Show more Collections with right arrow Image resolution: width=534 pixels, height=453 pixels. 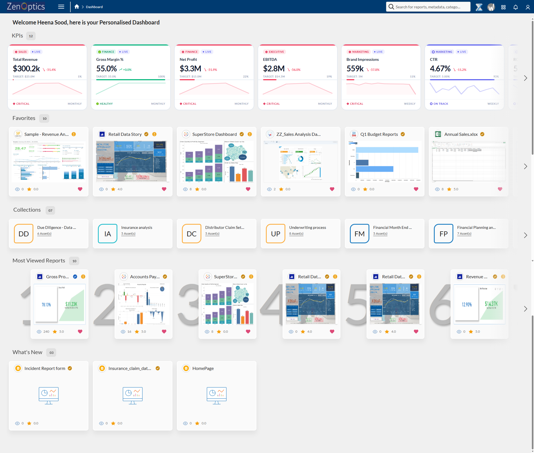point(525,235)
